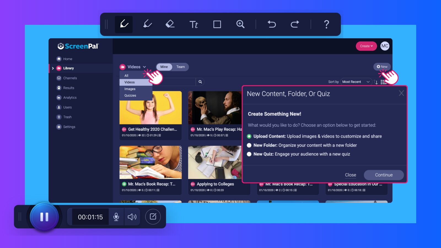This screenshot has width=441, height=248.
Task: Select the rectangle shape tool
Action: (x=217, y=25)
